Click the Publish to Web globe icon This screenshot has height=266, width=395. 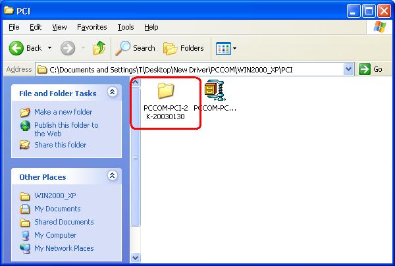click(25, 126)
